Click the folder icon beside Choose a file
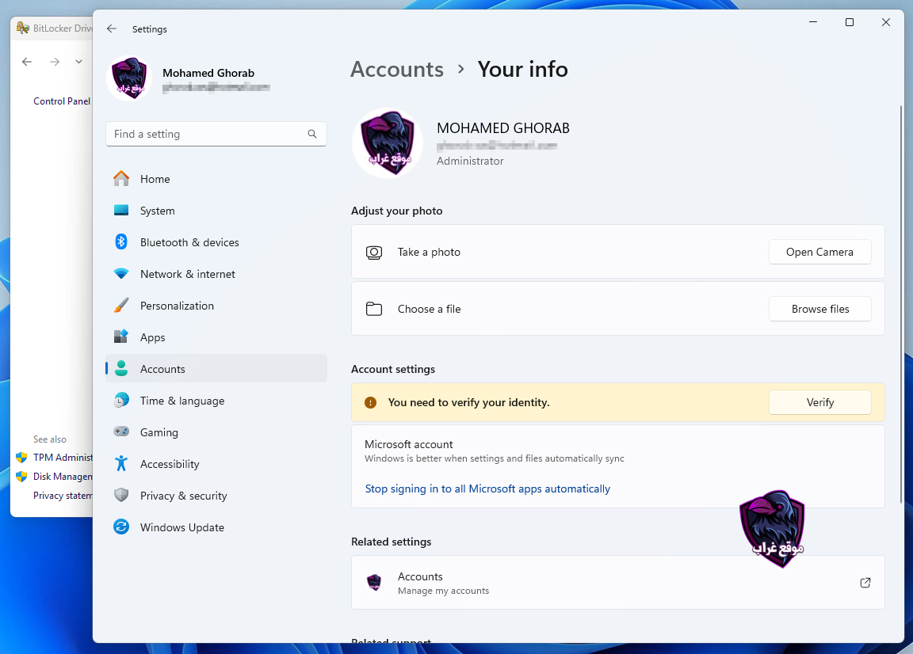The height and width of the screenshot is (654, 913). tap(374, 309)
